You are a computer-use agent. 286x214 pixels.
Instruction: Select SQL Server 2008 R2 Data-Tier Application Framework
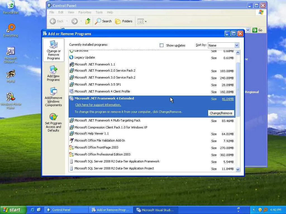[152, 161]
